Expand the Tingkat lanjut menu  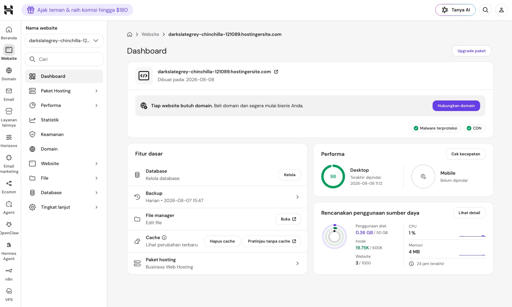point(64,207)
